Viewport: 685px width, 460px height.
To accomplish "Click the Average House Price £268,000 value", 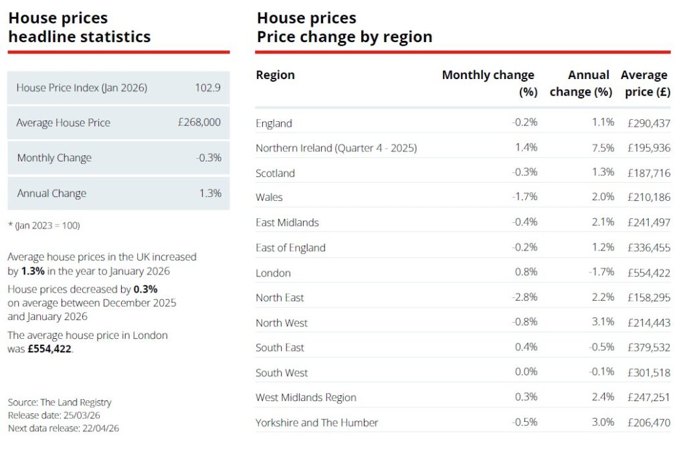I will [x=199, y=123].
